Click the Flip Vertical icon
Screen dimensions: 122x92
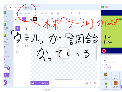click(x=81, y=19)
